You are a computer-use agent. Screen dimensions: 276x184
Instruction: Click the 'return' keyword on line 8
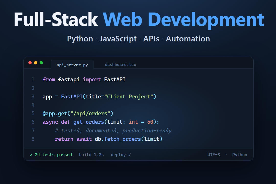pyautogui.click(x=64, y=139)
